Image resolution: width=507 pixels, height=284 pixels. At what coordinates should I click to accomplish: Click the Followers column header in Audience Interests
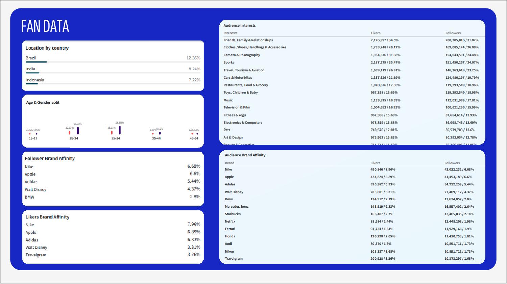click(453, 33)
